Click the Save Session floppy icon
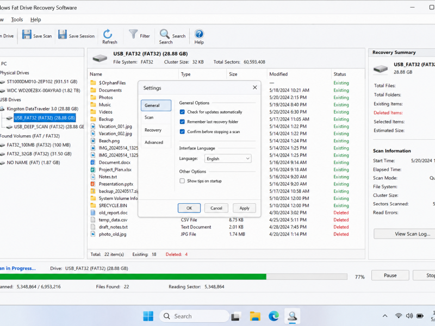The width and height of the screenshot is (435, 326). click(63, 35)
